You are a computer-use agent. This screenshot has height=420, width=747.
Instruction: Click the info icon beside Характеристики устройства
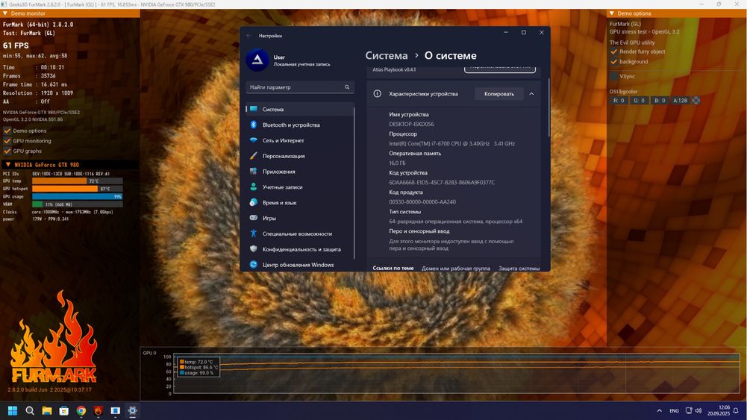pyautogui.click(x=378, y=94)
